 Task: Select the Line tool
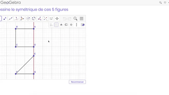[11, 19]
